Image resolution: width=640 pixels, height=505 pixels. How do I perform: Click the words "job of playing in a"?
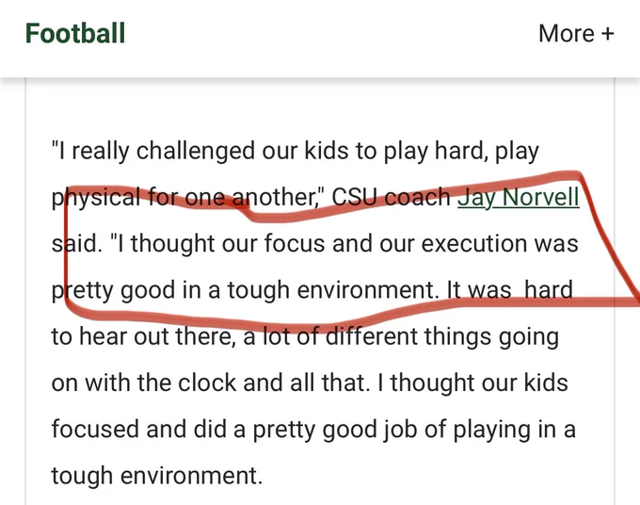coord(479,431)
